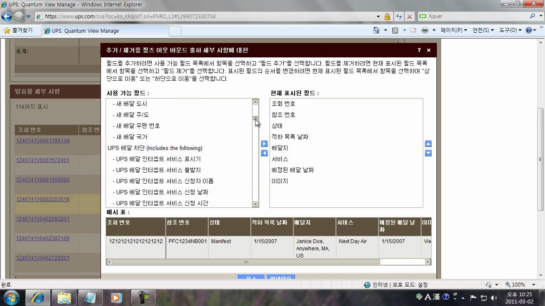Open the 즐겨찾기 favorites star button
Screen dimensions: 545x306
[x=19, y=31]
